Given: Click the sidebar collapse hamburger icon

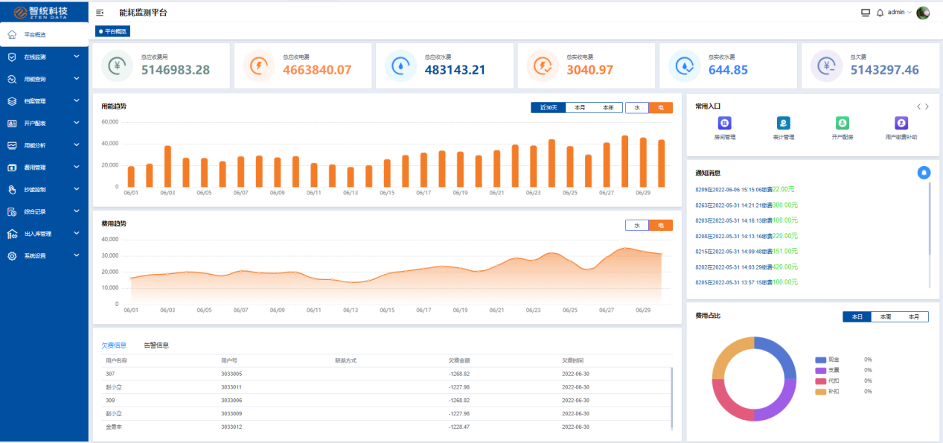Looking at the screenshot, I should [x=100, y=13].
